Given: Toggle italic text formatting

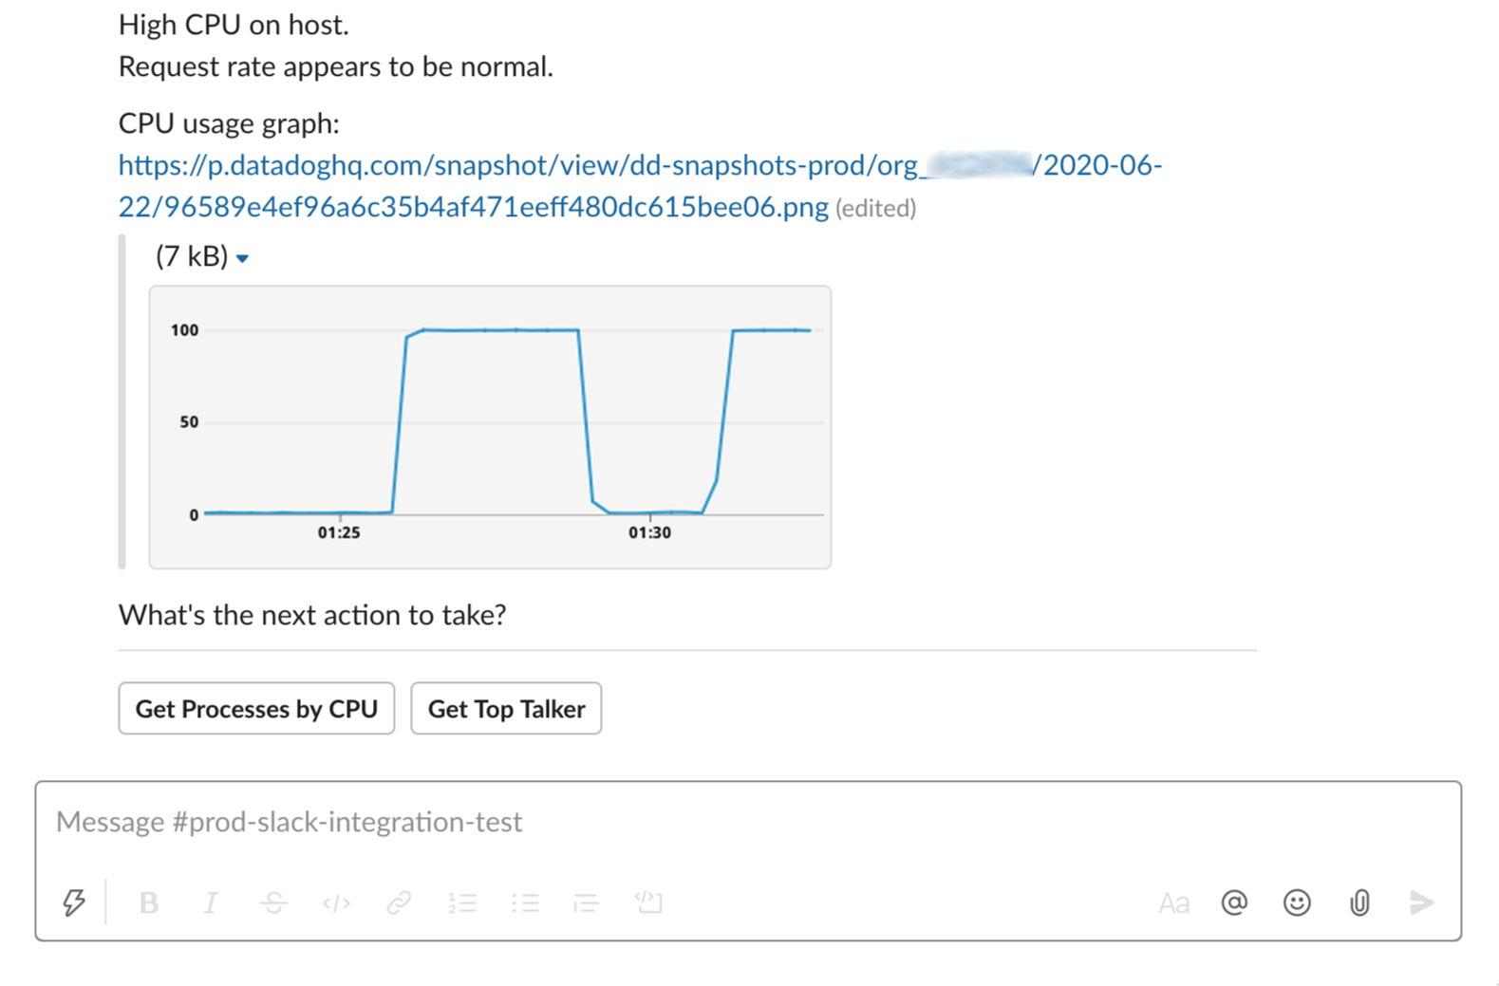Looking at the screenshot, I should point(211,902).
